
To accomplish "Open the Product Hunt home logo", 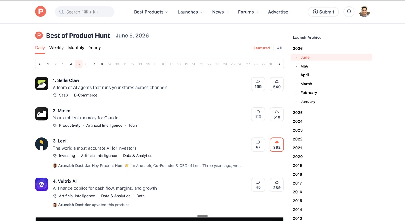I will 41,12.
